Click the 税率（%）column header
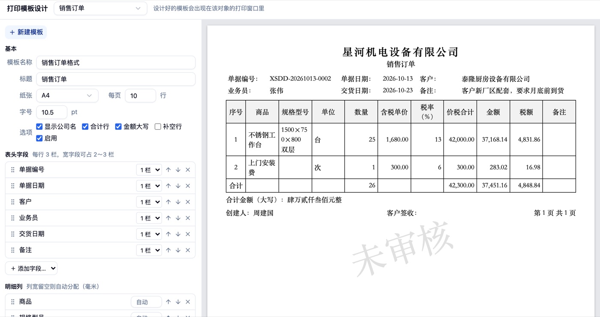Viewport: 600px width, 317px height. tap(427, 112)
